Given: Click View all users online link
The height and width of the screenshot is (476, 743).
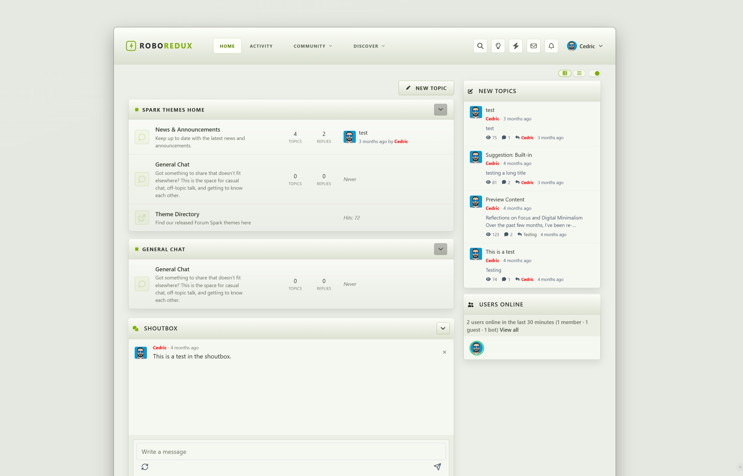Looking at the screenshot, I should (x=509, y=330).
